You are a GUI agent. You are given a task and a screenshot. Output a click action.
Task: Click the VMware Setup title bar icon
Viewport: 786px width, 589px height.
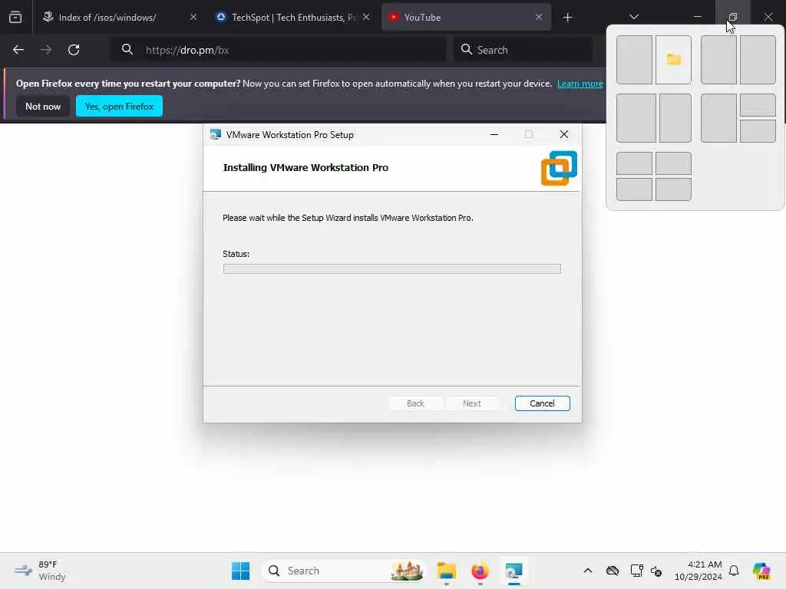pos(216,135)
